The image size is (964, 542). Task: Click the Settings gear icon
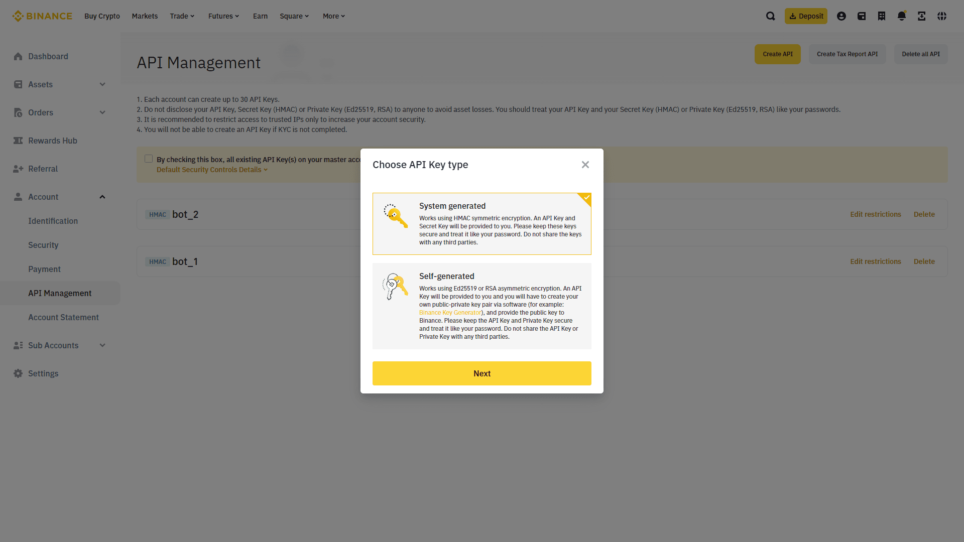(18, 373)
